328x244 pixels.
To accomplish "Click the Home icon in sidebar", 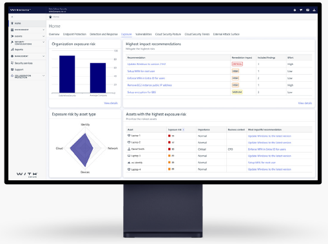I will coord(12,23).
